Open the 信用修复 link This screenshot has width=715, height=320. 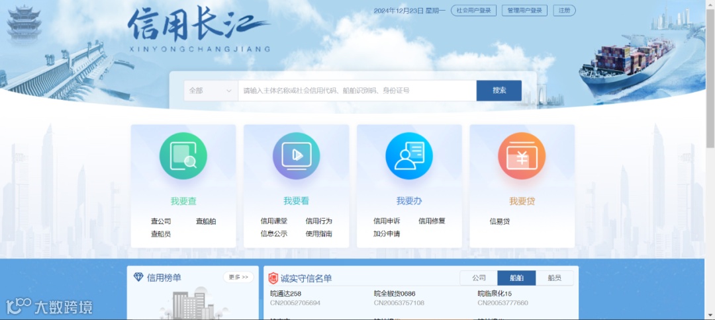coord(432,221)
